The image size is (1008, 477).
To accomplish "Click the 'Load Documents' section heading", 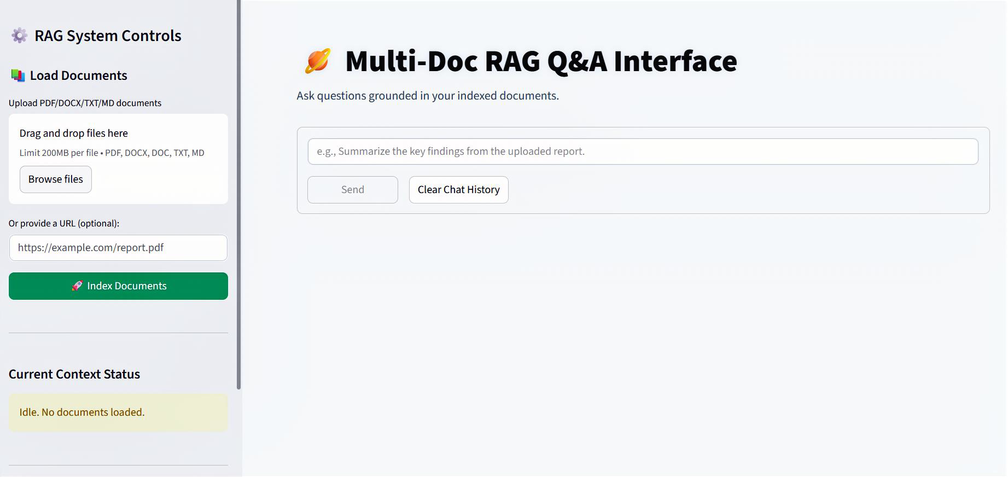I will coord(78,75).
